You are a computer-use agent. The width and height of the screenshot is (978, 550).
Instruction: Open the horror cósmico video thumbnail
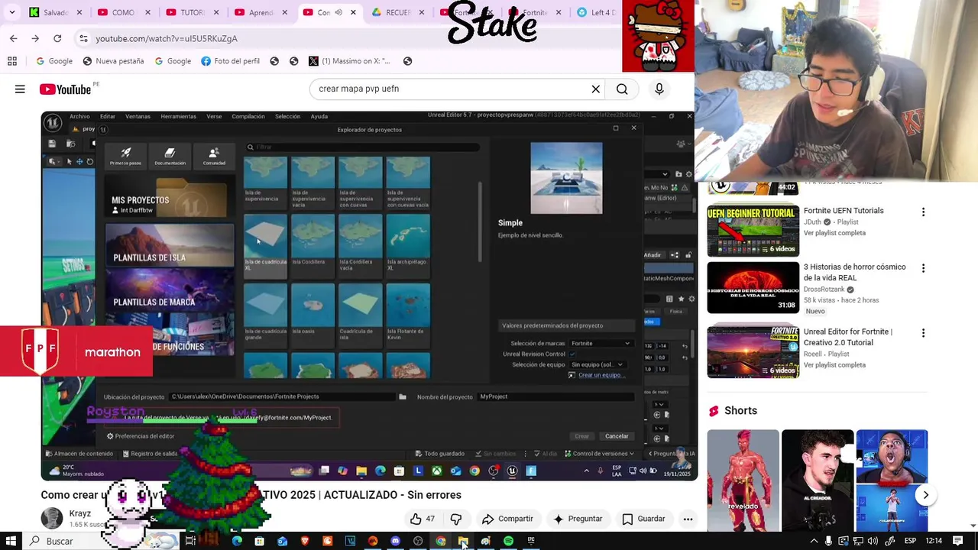pyautogui.click(x=753, y=287)
